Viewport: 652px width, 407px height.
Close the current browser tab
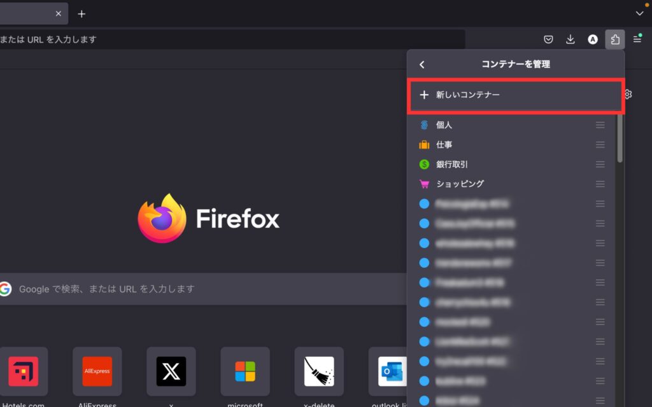(57, 13)
